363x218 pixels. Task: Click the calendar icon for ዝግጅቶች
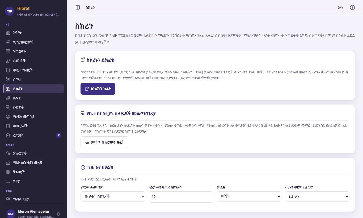tap(8, 51)
